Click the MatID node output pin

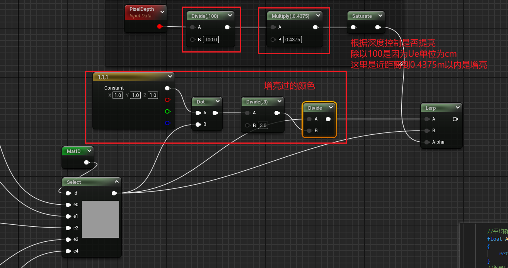click(x=86, y=163)
